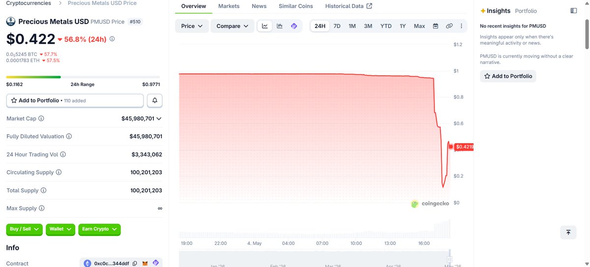Viewport: 590px width, 267px height.
Task: Click the info icon next to Fully Diluted Valuation
Action: pyautogui.click(x=69, y=136)
